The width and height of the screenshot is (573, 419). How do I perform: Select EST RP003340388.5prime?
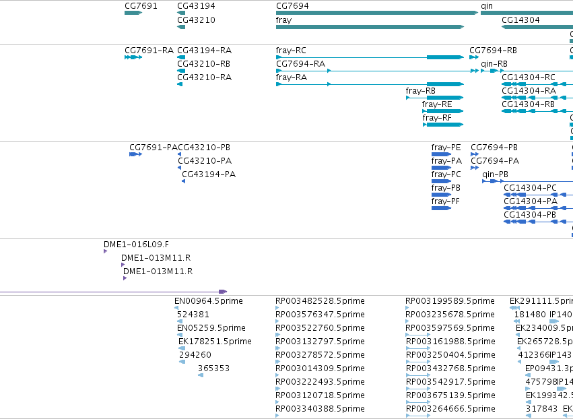pos(320,409)
